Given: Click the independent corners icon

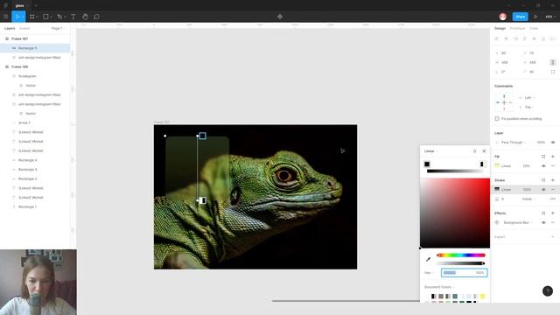Looking at the screenshot, I should (553, 72).
